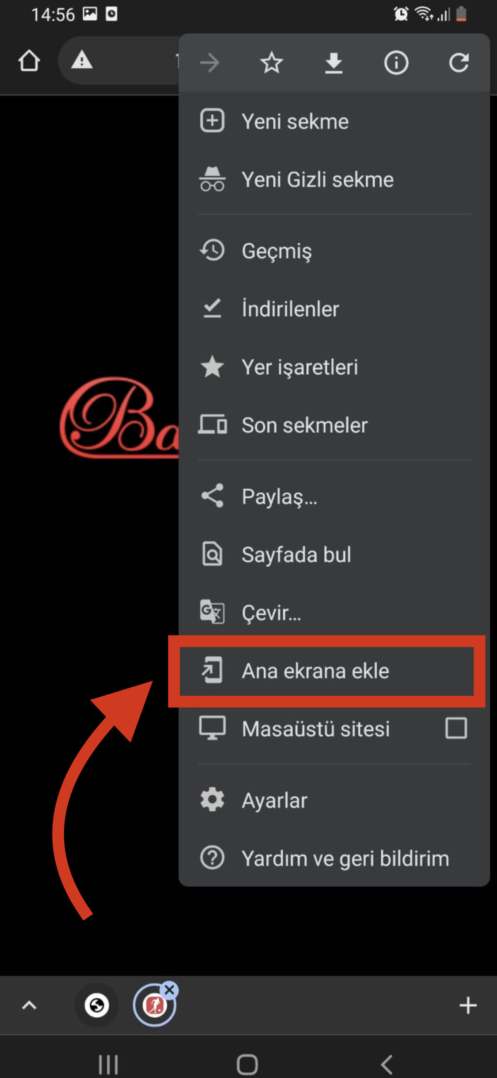The image size is (497, 1078).
Task: Add new tab with plus icon in bottom bar
Action: pos(468,1005)
